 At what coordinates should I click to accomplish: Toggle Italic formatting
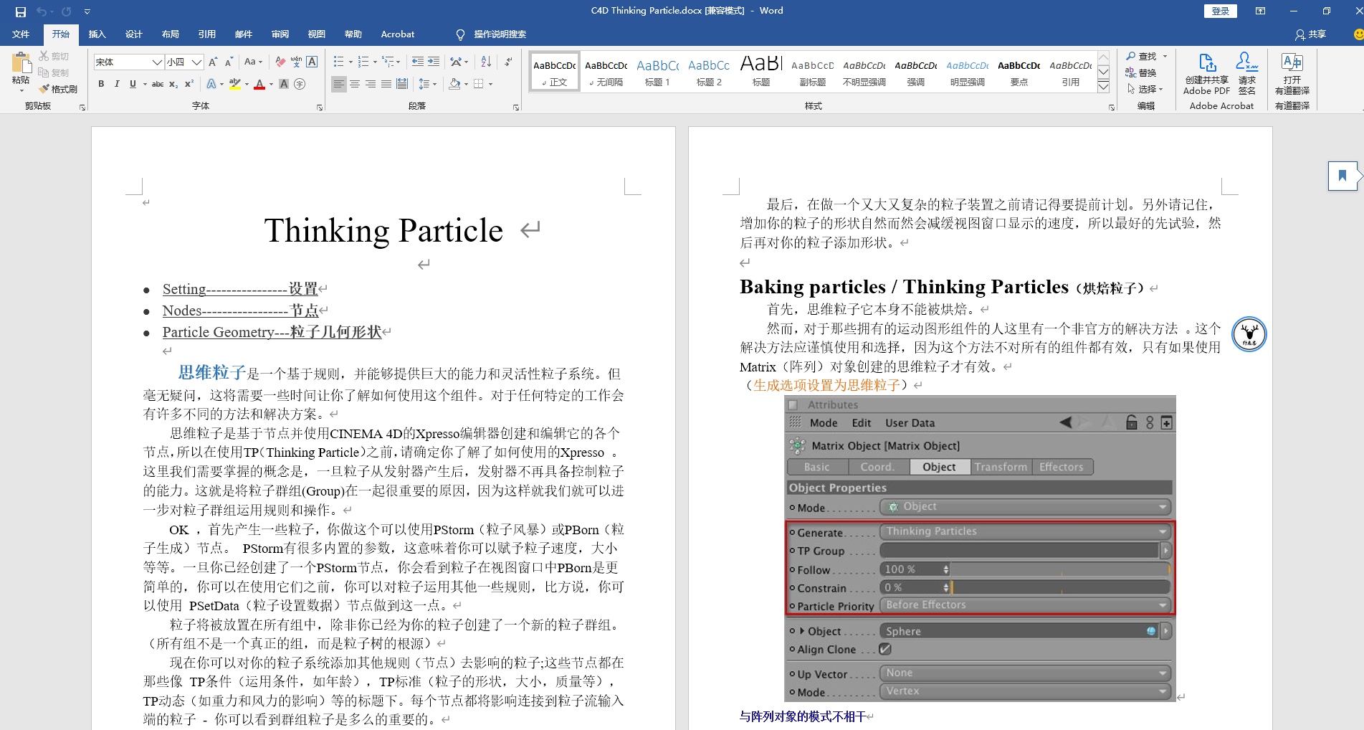click(x=117, y=84)
